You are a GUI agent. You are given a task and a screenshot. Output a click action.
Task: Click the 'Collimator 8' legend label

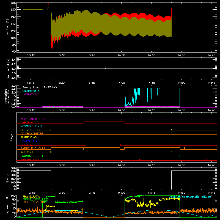[x=31, y=91]
